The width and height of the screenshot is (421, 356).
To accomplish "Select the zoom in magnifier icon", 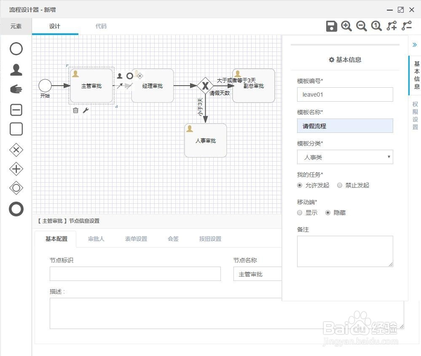I will tap(346, 26).
